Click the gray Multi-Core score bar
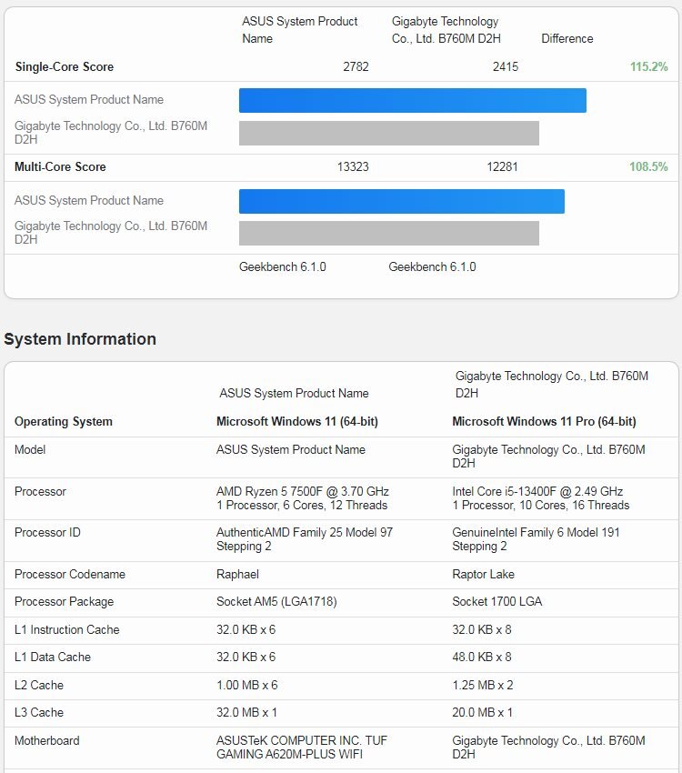The image size is (682, 773). tap(389, 233)
